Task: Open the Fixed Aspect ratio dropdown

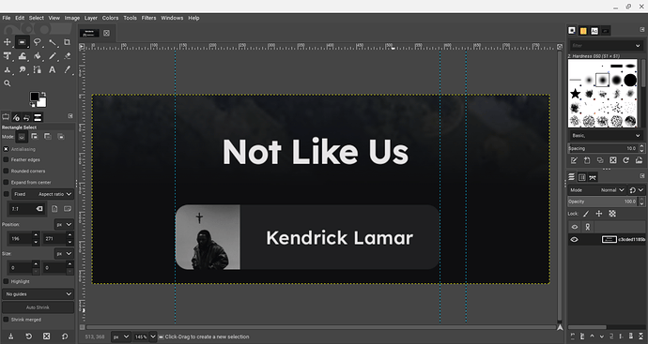Action: [x=42, y=194]
